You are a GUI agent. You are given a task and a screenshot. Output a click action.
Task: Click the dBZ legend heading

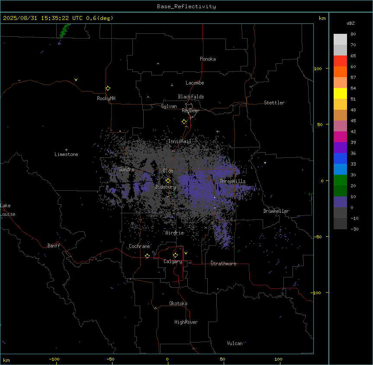[x=350, y=23]
